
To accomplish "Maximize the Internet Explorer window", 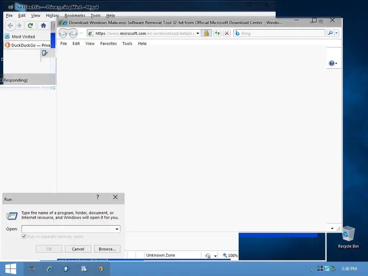I will [314, 20].
